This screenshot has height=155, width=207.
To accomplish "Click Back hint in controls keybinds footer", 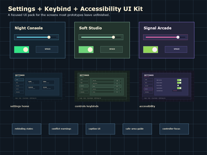I will [x=84, y=98].
